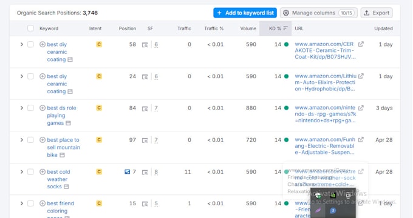Expand the ceramic coating row at position 24
The image size is (413, 218).
click(x=22, y=76)
